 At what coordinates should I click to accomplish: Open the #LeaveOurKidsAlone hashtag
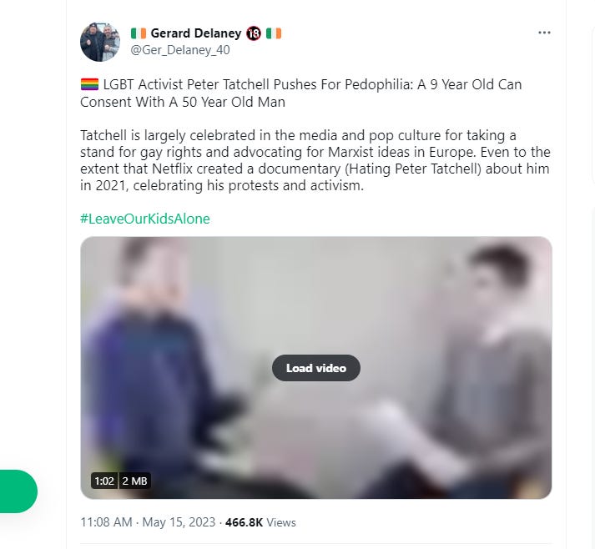[145, 219]
